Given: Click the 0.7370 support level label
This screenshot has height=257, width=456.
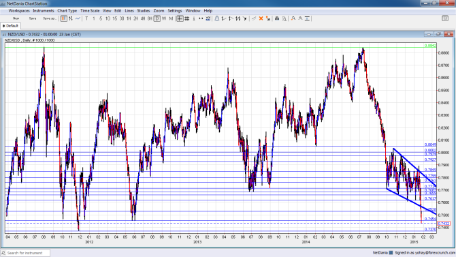Looking at the screenshot, I should coord(430,229).
